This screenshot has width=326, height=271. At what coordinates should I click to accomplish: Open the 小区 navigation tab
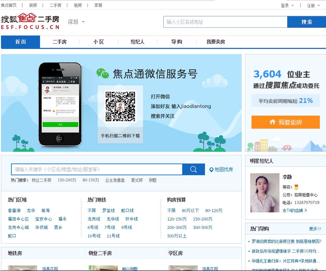point(99,42)
